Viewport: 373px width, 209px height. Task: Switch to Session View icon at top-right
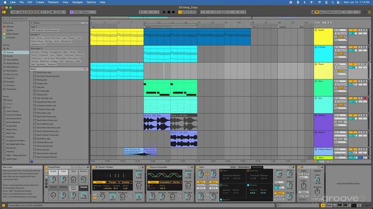pos(370,12)
